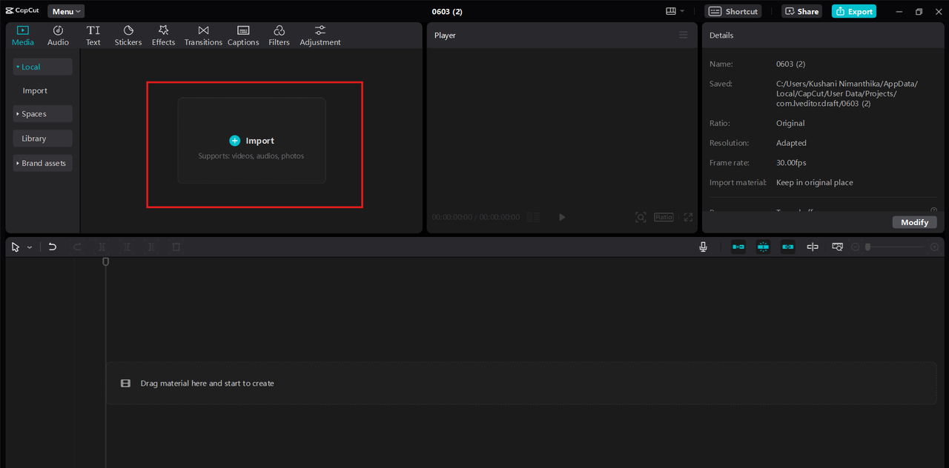
Task: Open the Transitions tab
Action: (x=203, y=36)
